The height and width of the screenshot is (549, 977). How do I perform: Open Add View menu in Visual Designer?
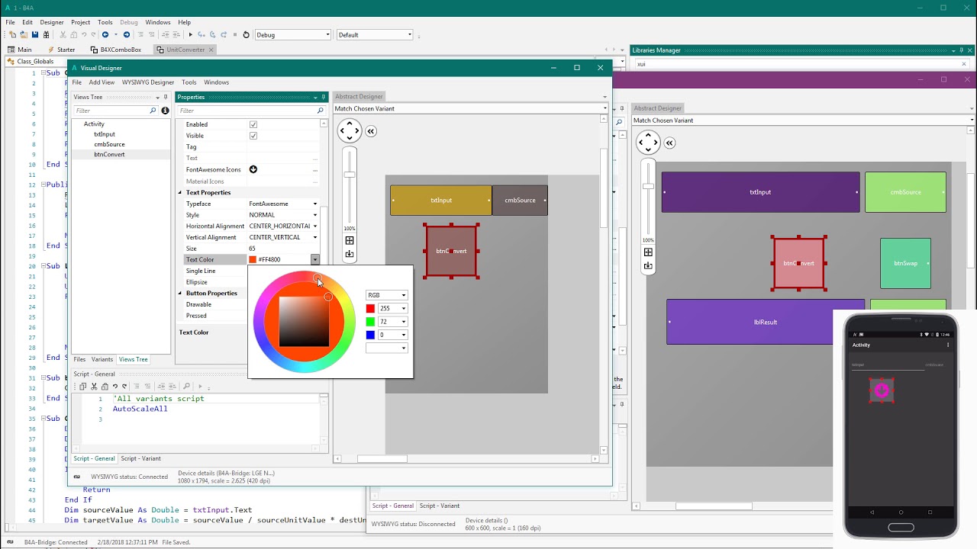pyautogui.click(x=102, y=82)
